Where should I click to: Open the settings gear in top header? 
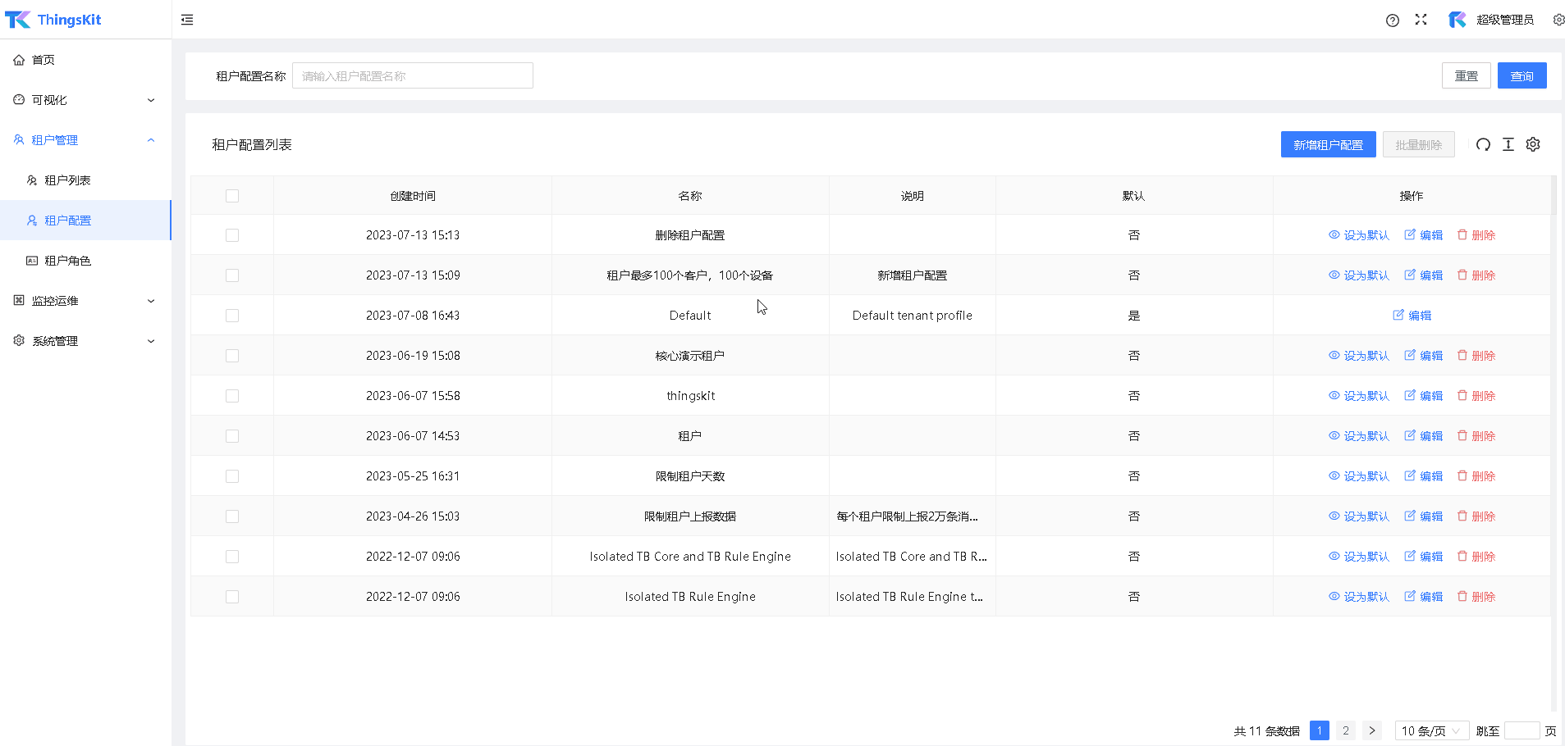click(1558, 20)
